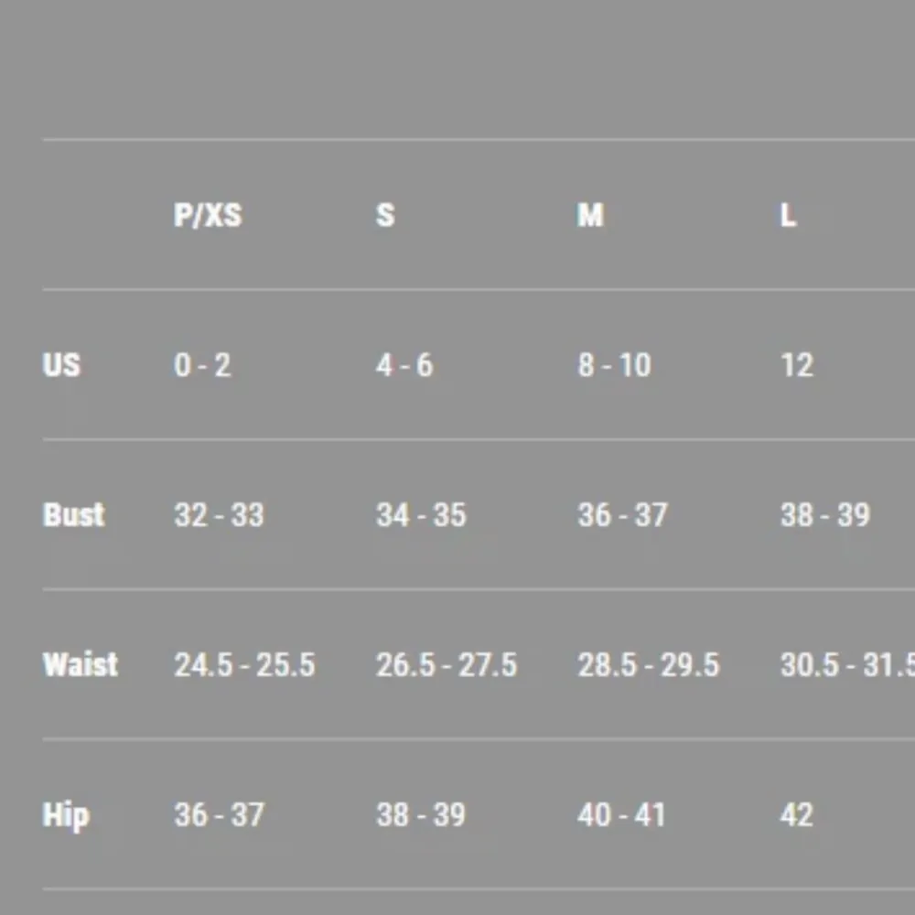Select the Bust row label

(x=74, y=514)
